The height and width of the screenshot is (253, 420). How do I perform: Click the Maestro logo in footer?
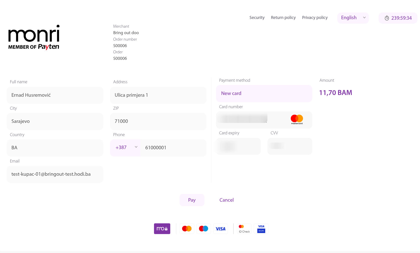click(203, 229)
